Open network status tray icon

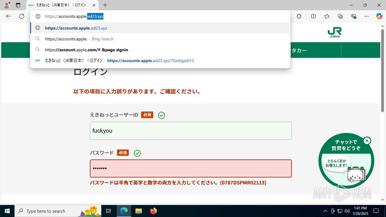coord(340,211)
